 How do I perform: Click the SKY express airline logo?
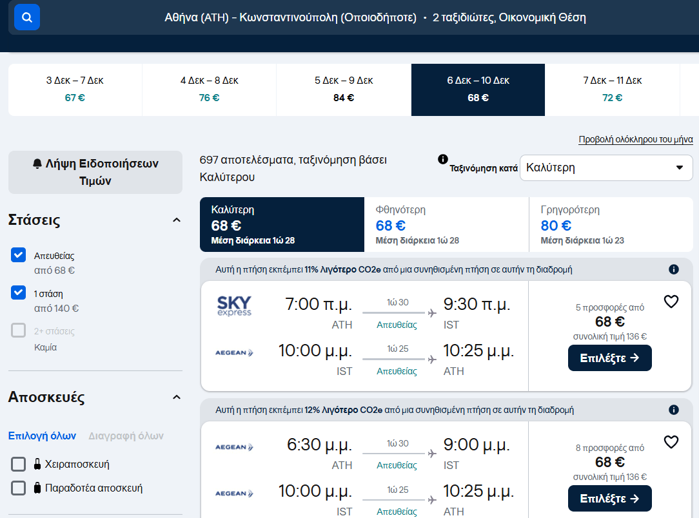234,306
